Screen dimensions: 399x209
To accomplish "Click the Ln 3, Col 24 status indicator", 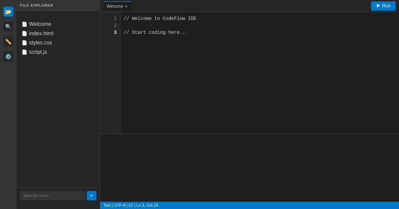I will (147, 205).
